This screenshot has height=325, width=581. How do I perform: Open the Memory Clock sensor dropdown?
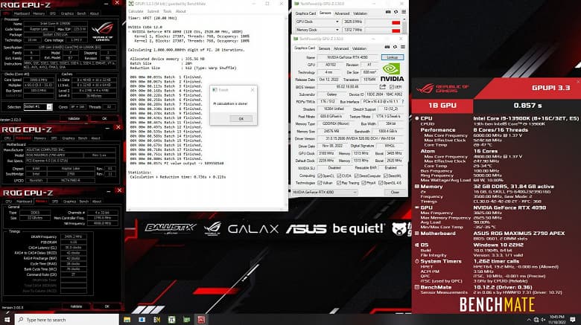click(337, 30)
